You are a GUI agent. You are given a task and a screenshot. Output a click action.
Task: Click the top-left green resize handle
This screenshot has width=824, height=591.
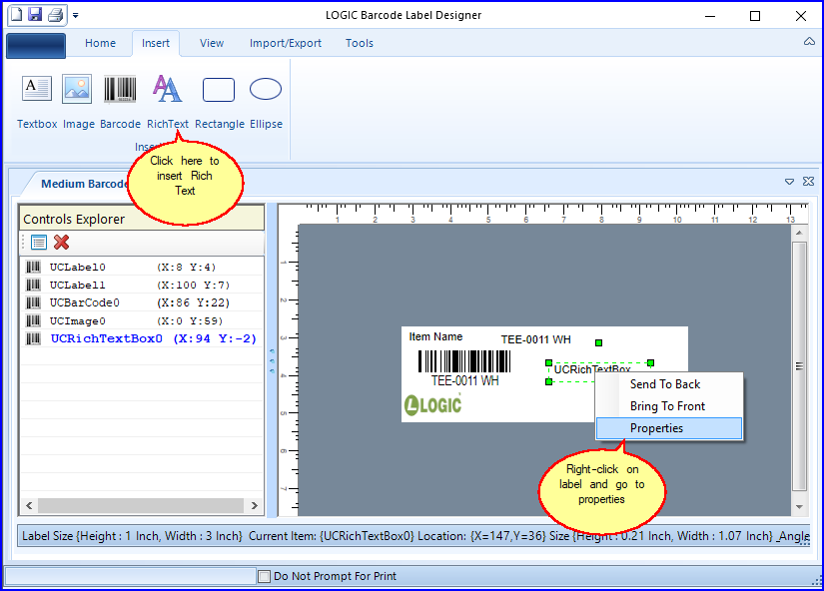click(548, 362)
